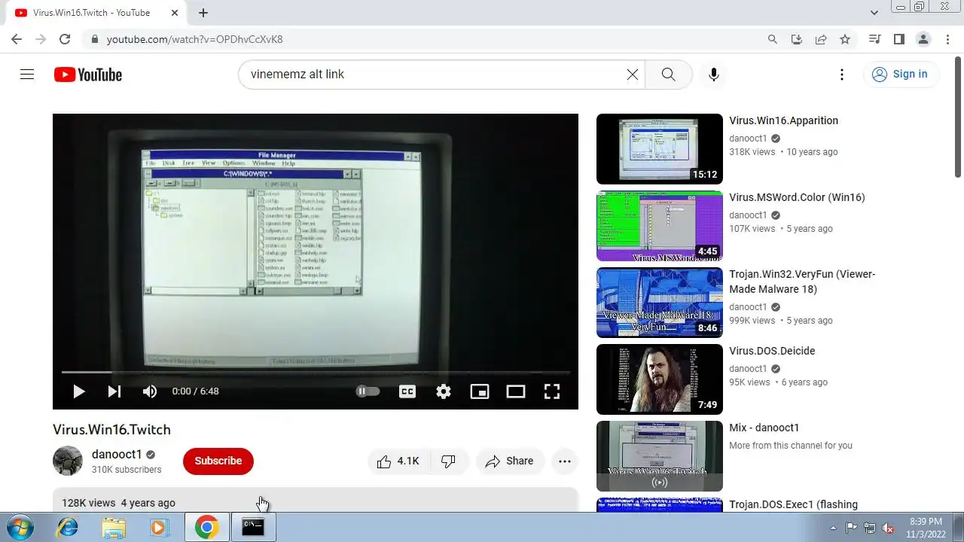
Task: Subscribe to danooct1
Action: point(218,461)
